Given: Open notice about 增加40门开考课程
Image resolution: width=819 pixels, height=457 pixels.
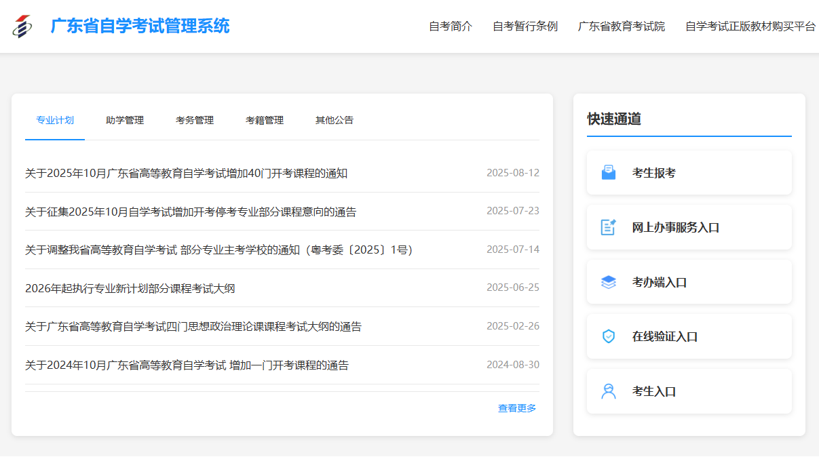Looking at the screenshot, I should [x=187, y=174].
